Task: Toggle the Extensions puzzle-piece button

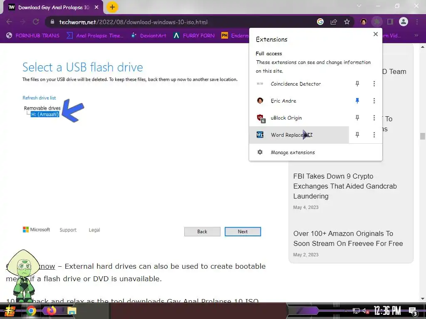Action: pyautogui.click(x=377, y=22)
